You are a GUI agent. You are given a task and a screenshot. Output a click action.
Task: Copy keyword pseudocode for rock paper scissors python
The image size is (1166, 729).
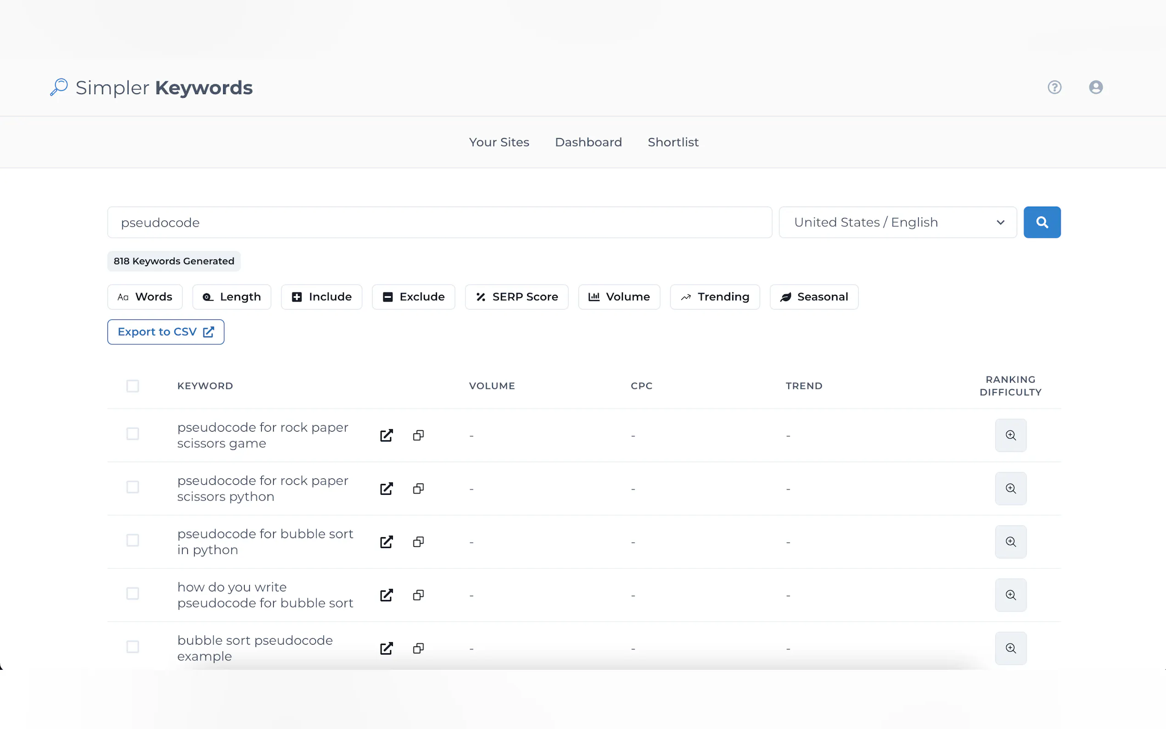(418, 488)
